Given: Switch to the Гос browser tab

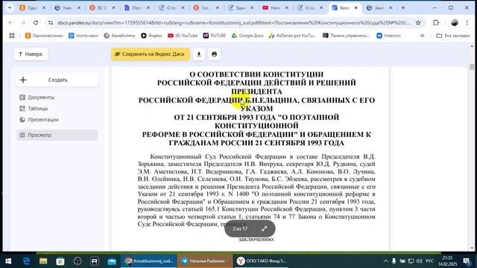Looking at the screenshot, I should coord(206,8).
